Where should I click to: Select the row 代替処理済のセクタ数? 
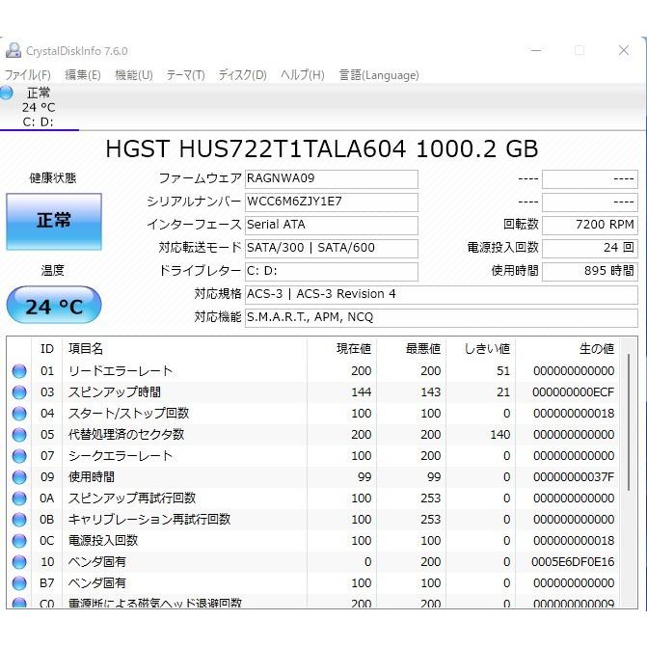[x=313, y=435]
